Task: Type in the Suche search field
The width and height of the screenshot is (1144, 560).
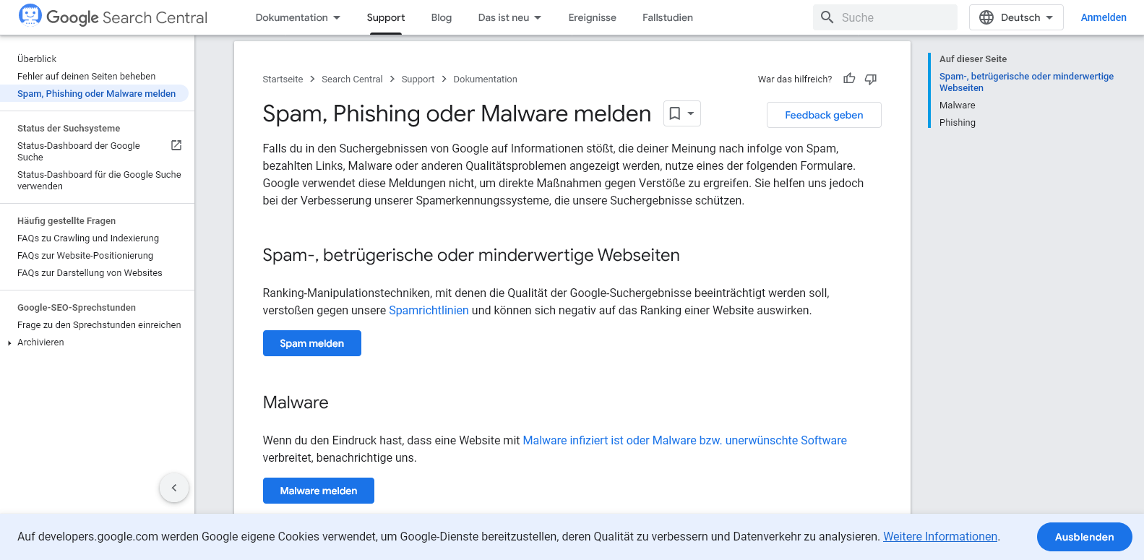Action: [x=895, y=17]
